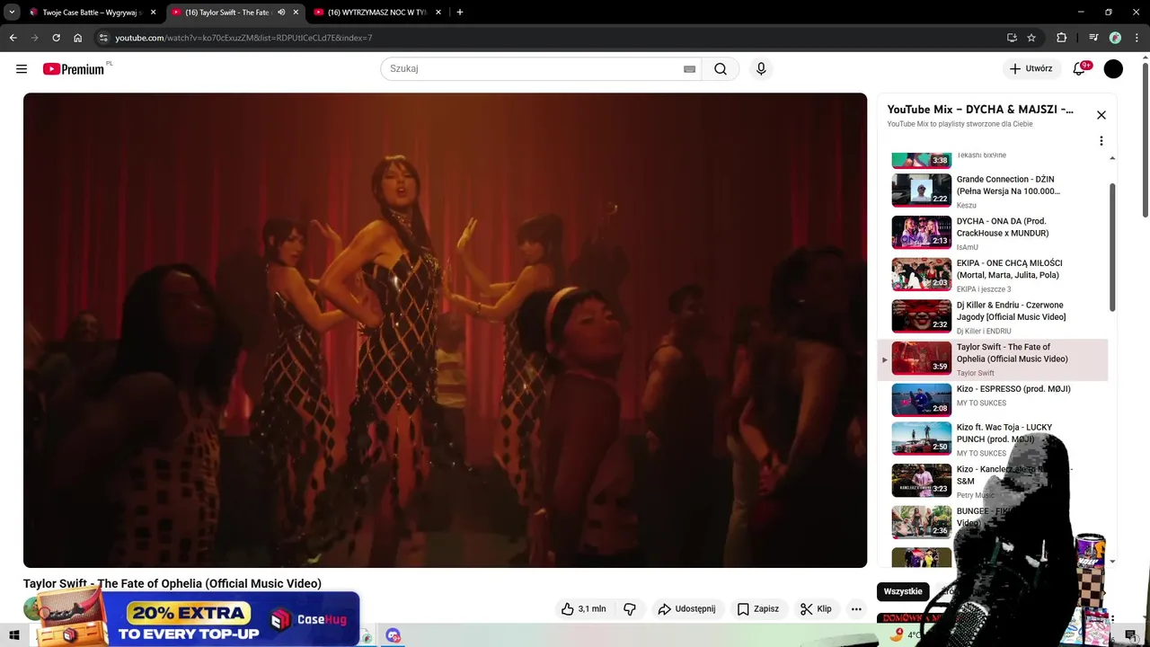Open the media controls icon in toolbar

(1093, 38)
